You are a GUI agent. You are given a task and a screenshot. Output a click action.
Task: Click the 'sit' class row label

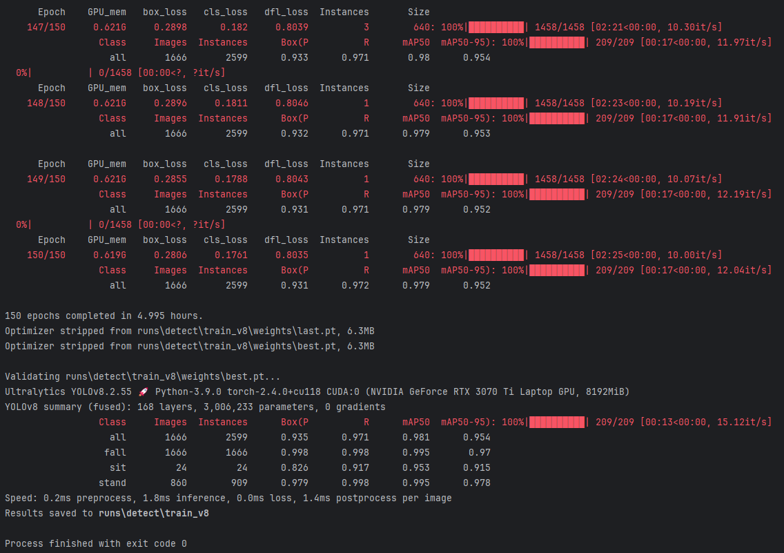tap(118, 467)
